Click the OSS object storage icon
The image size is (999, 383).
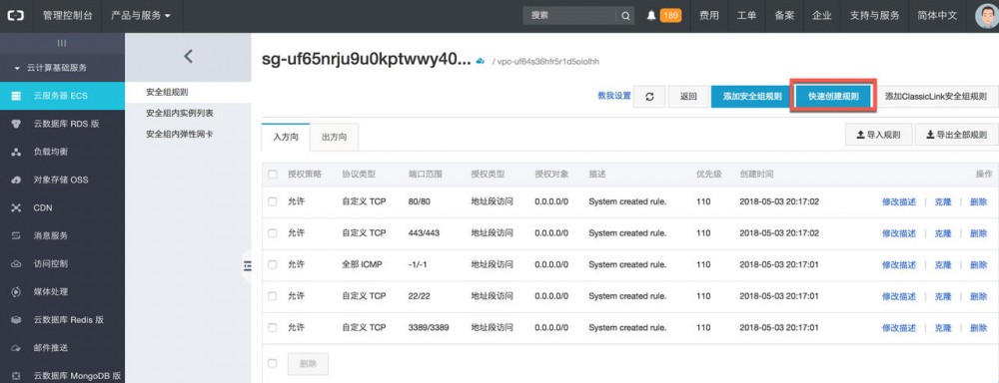pyautogui.click(x=17, y=181)
